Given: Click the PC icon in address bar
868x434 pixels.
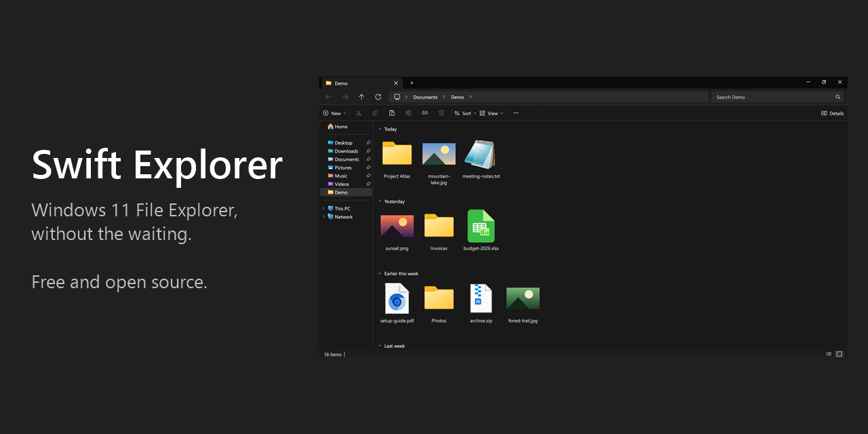Looking at the screenshot, I should 397,97.
